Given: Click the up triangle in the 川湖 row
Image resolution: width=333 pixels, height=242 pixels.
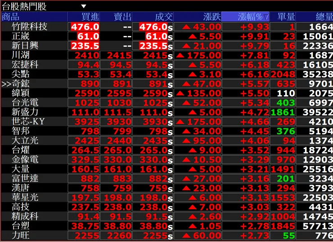Looking at the screenshot, I should pos(180,55).
